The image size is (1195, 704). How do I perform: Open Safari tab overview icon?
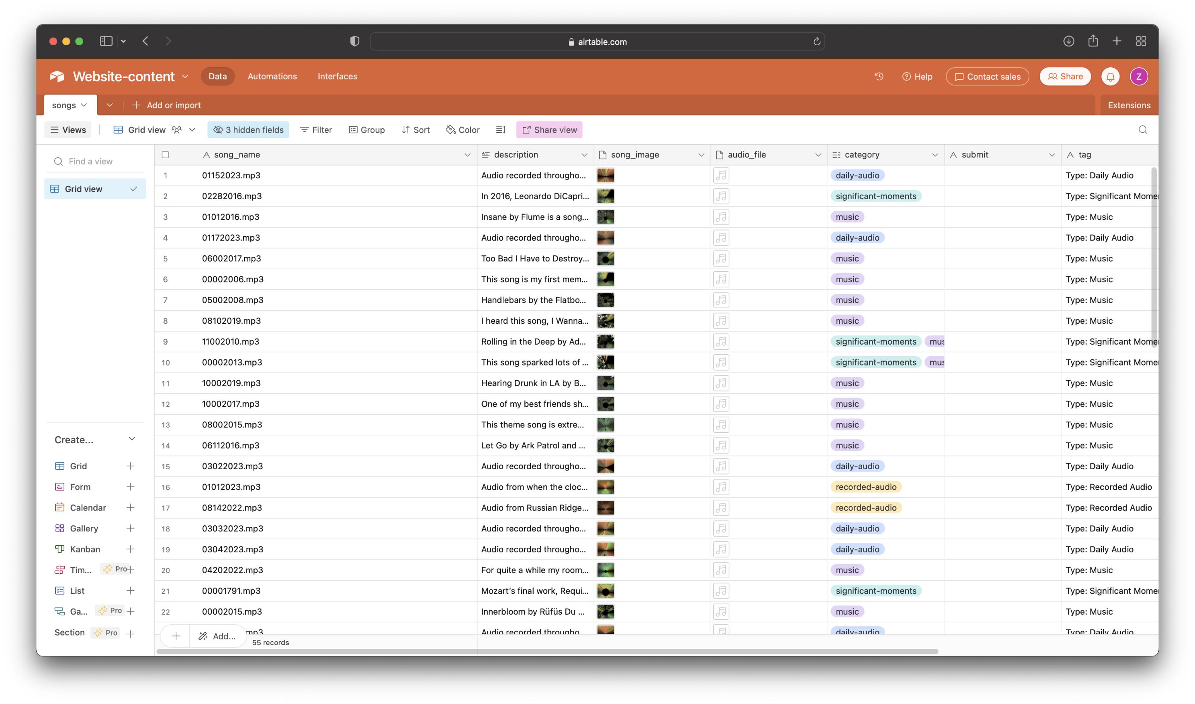tap(1141, 41)
